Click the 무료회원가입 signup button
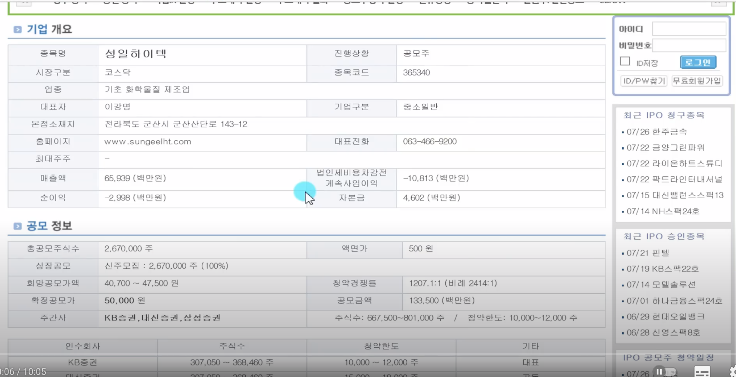 click(x=697, y=81)
